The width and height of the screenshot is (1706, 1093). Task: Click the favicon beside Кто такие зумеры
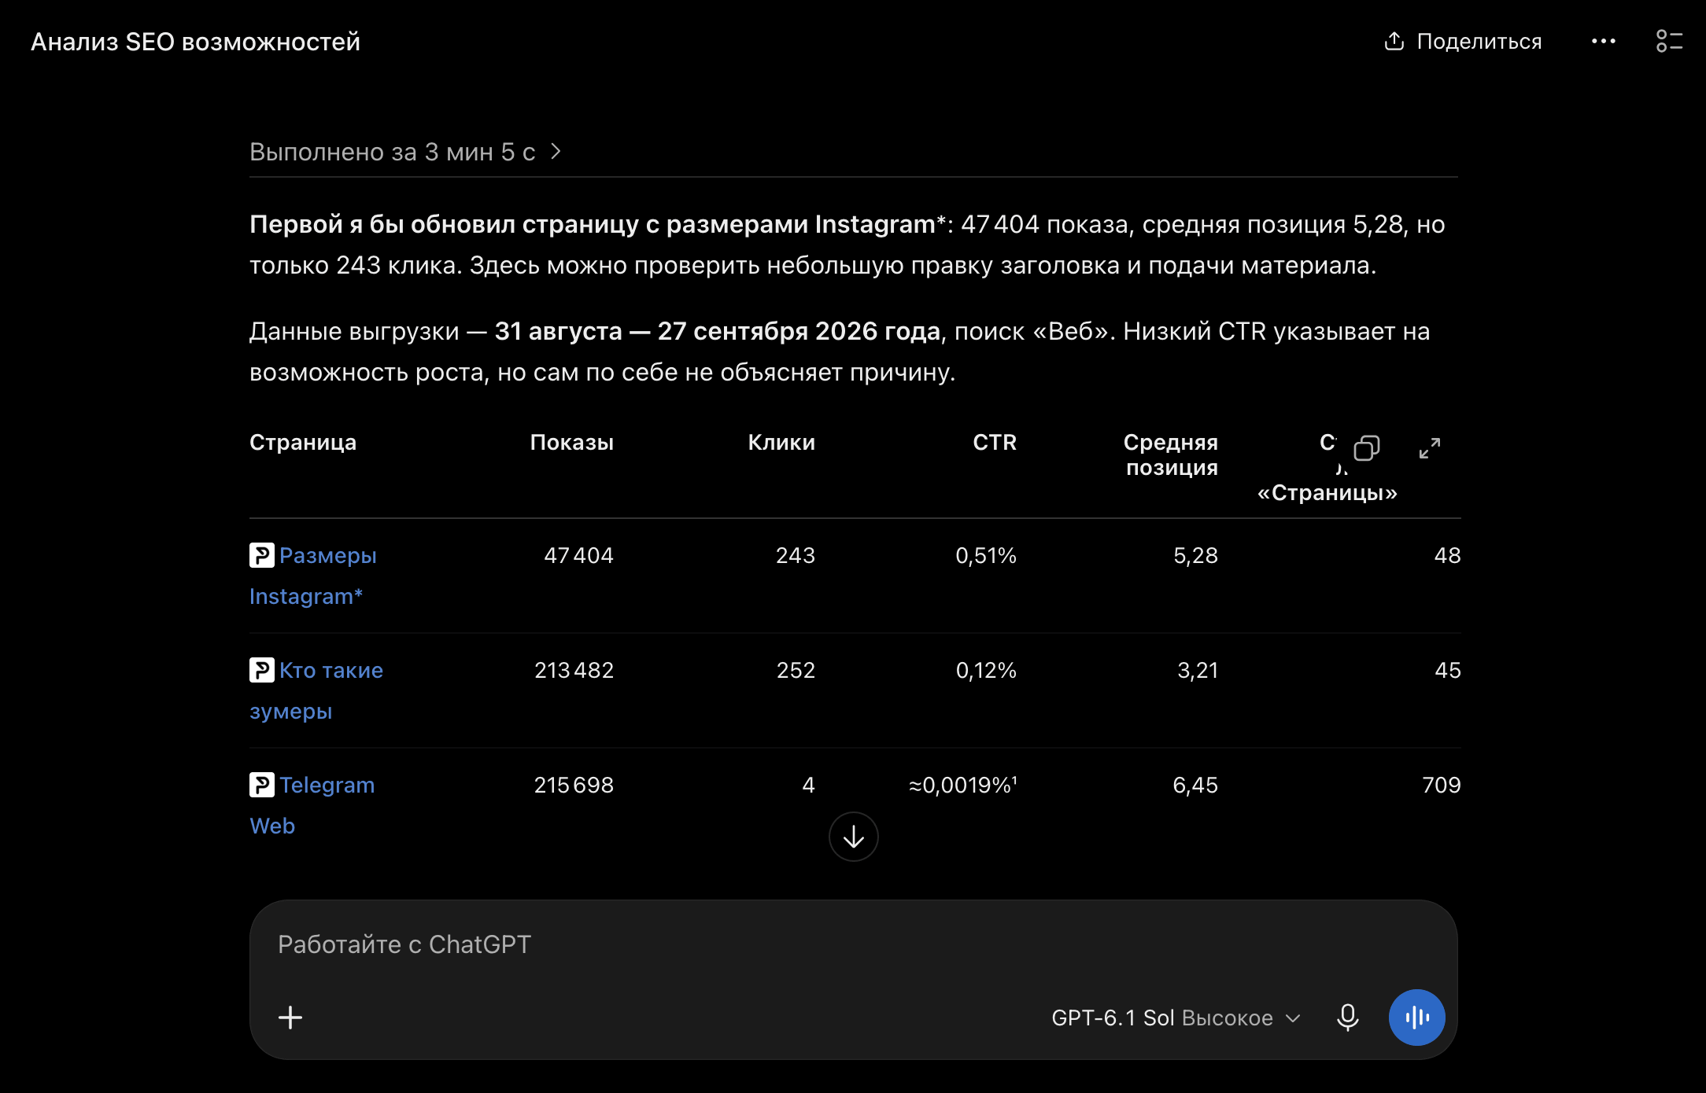coord(262,670)
